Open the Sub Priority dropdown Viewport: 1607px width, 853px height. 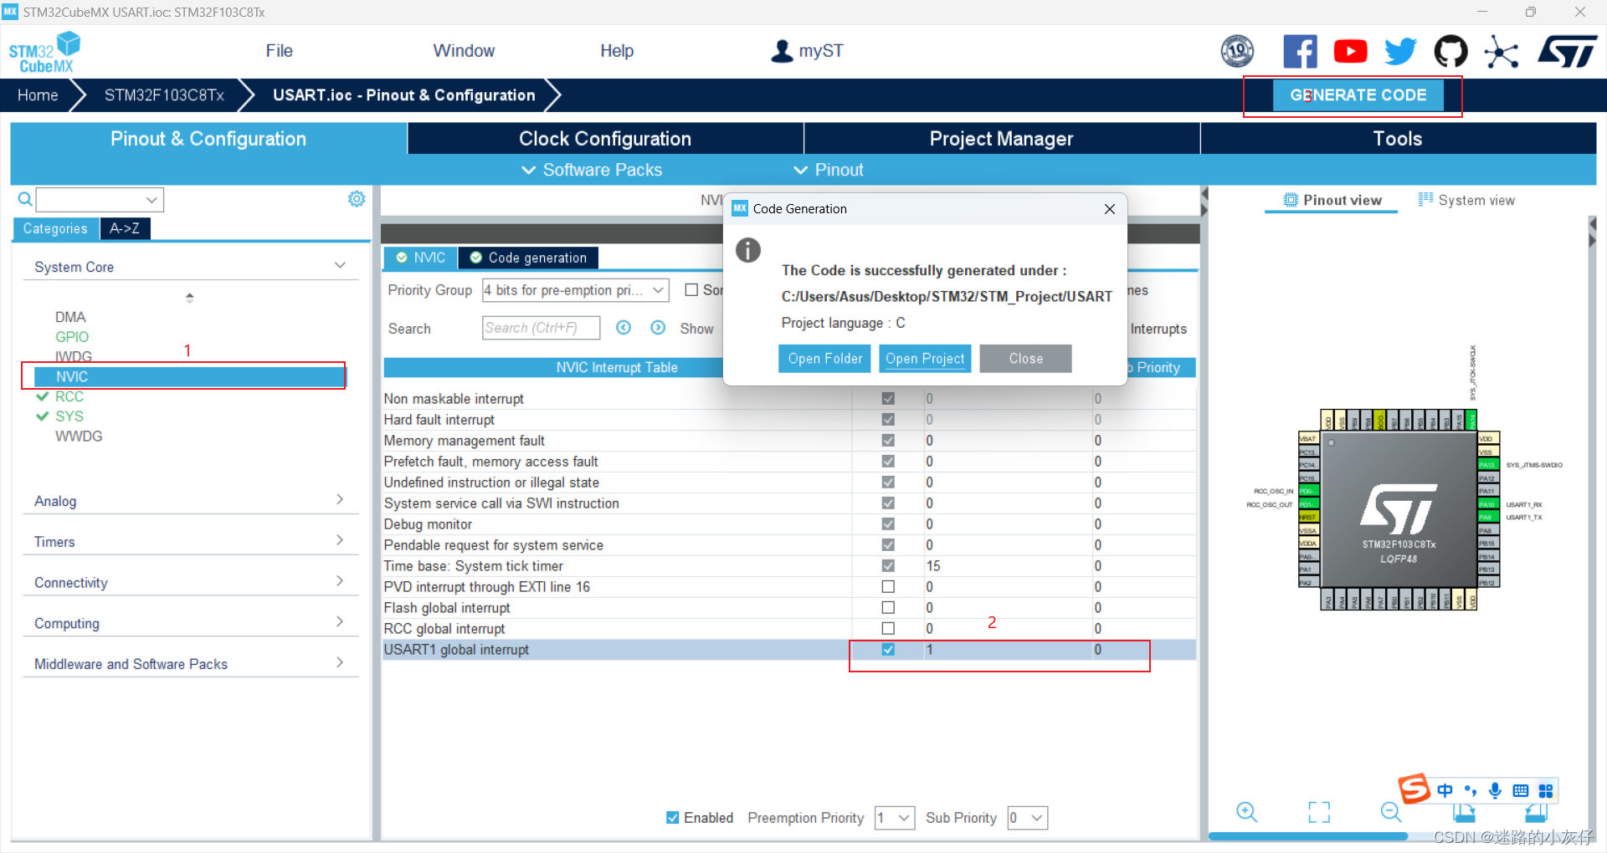pyautogui.click(x=1028, y=818)
